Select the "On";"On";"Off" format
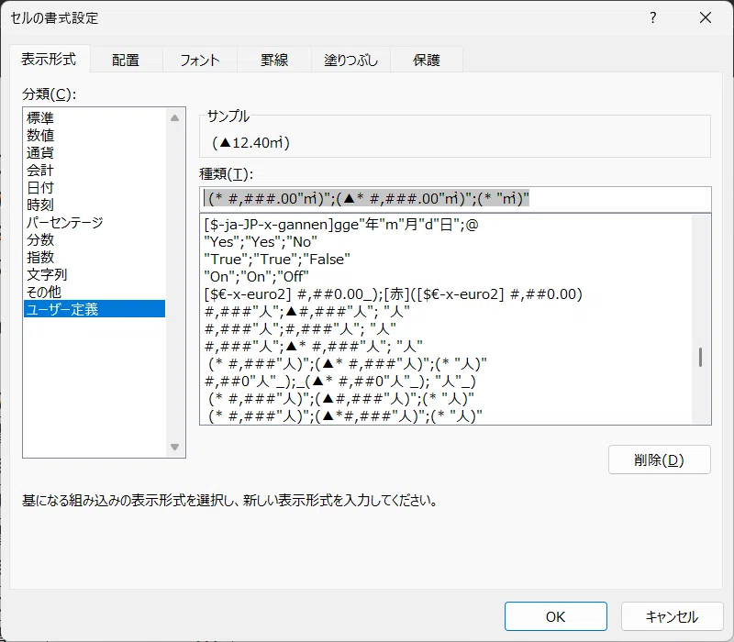 point(446,277)
